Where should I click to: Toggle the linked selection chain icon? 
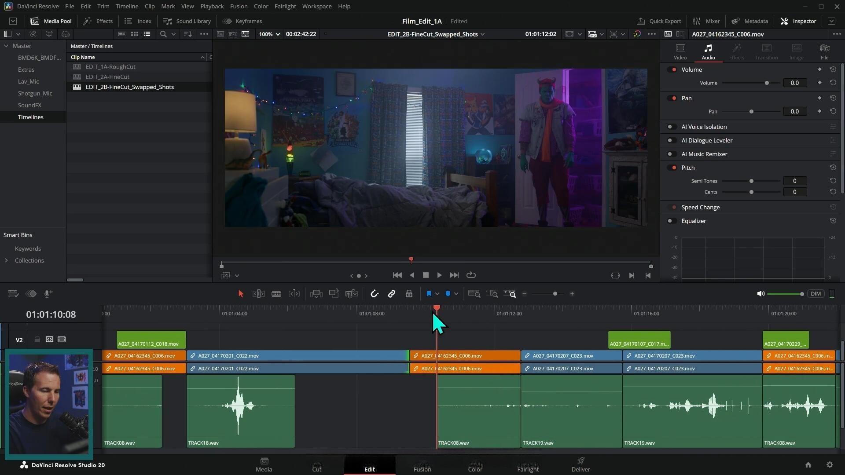click(x=391, y=294)
